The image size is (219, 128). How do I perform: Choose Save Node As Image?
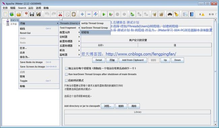[39, 62]
